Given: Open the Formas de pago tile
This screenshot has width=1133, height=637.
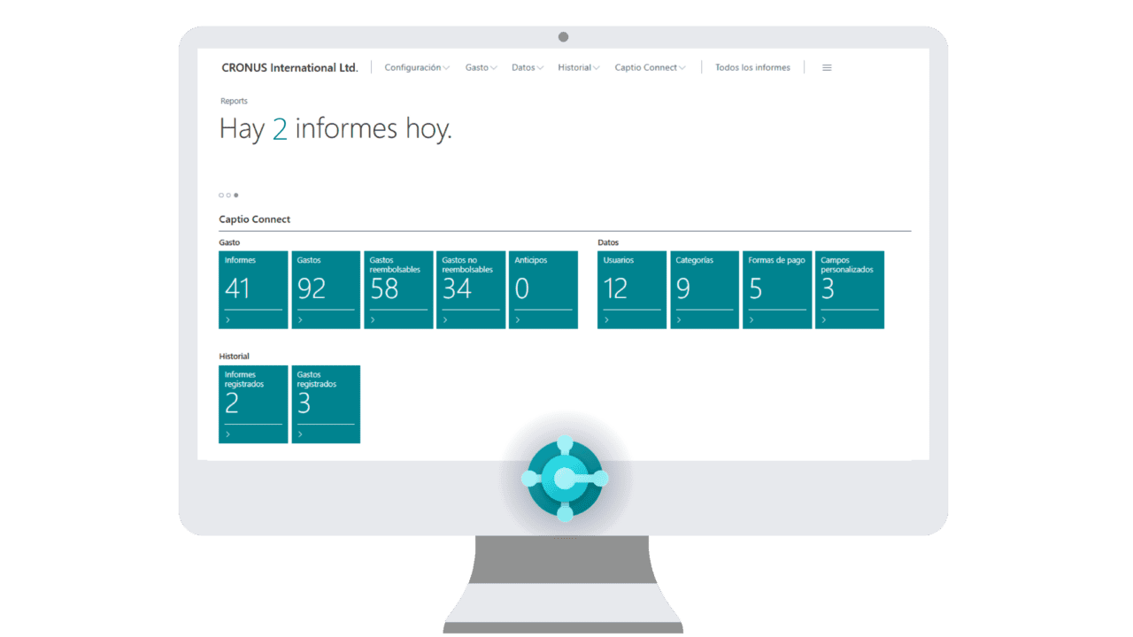Looking at the screenshot, I should [x=777, y=289].
